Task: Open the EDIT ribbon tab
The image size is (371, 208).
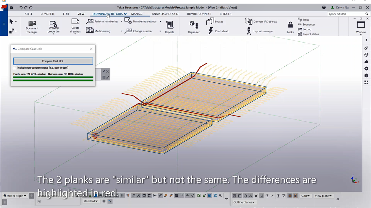Action: coord(66,14)
